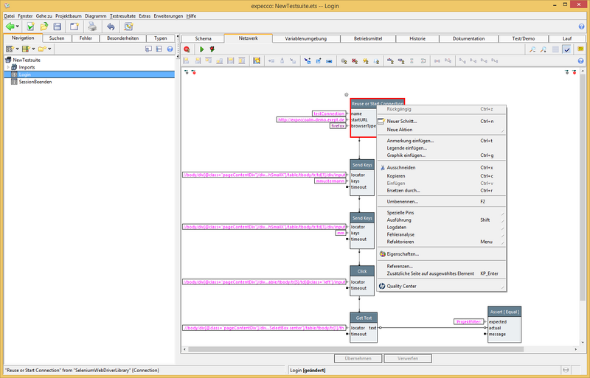Image resolution: width=590 pixels, height=378 pixels.
Task: Switch to the Variablenumgebung tab
Action: click(305, 38)
